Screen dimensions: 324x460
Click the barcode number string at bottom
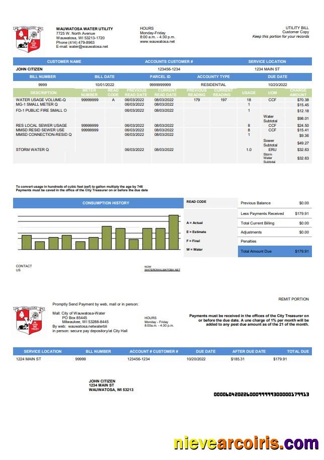point(261,395)
